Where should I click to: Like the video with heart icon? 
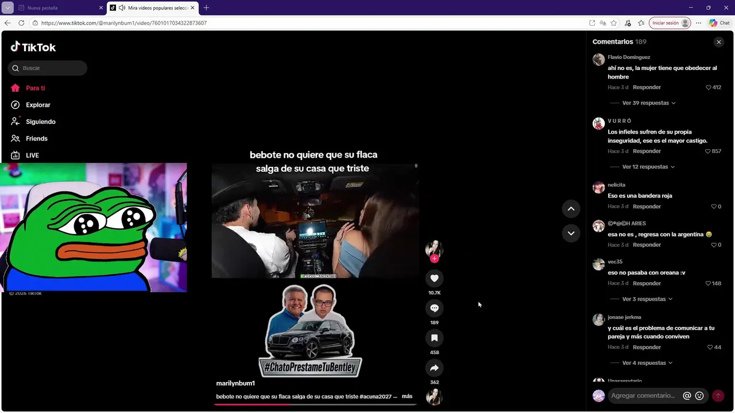[x=434, y=278]
